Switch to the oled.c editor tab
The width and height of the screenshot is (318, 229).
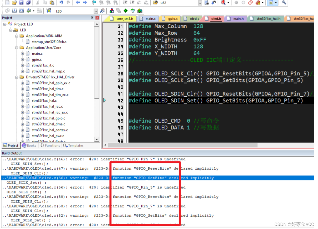click(x=192, y=19)
